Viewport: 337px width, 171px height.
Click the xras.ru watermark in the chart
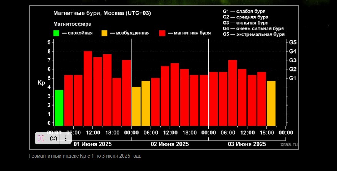coord(289,144)
